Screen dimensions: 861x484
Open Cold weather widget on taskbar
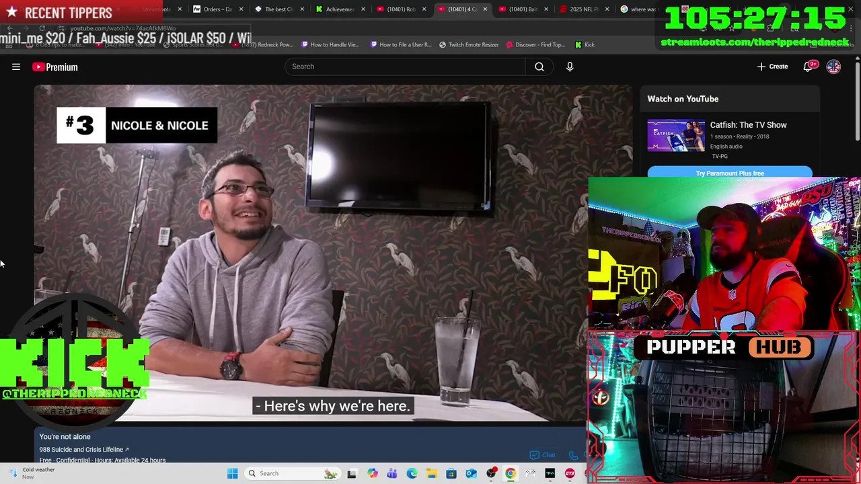(x=34, y=473)
